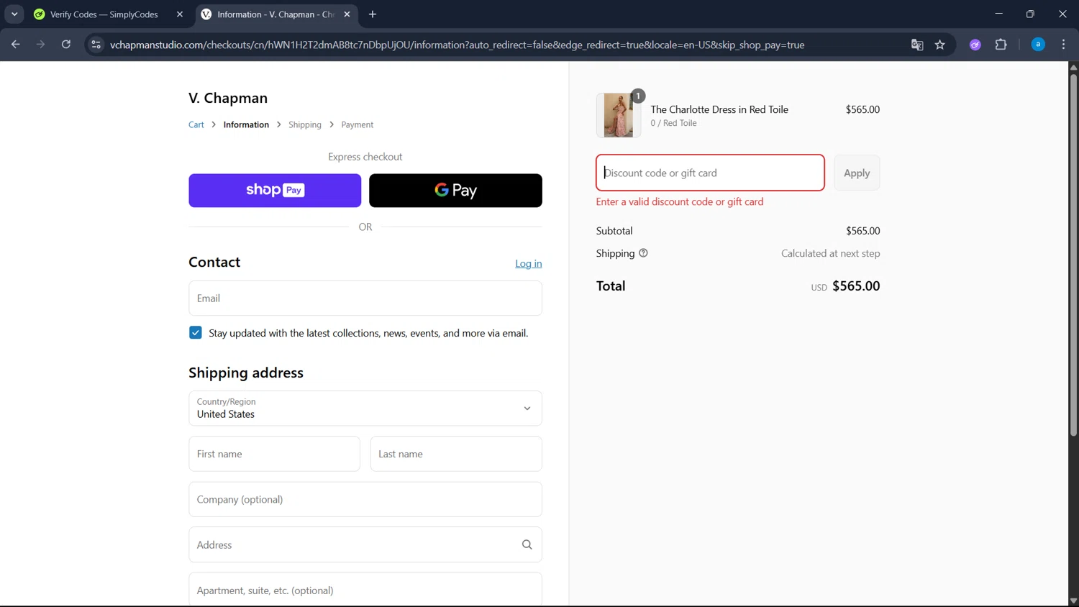Click the product name Charlotte Dress text

[719, 109]
